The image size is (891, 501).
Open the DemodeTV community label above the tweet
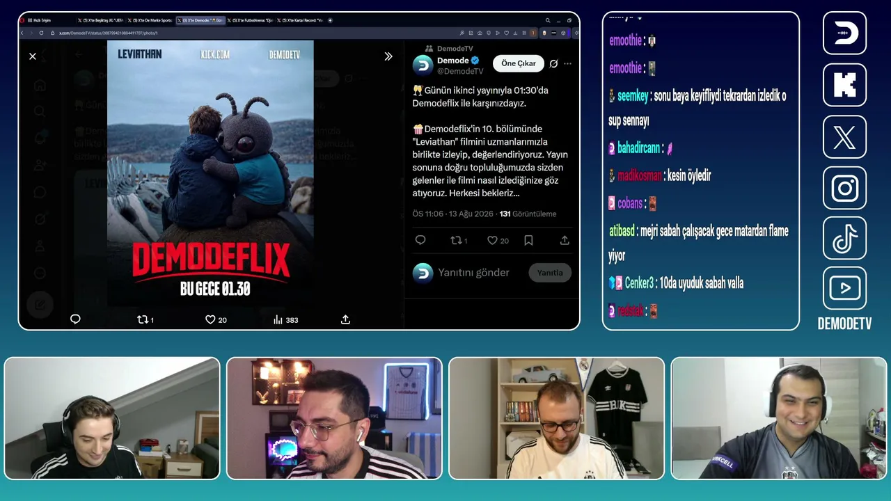pos(455,49)
